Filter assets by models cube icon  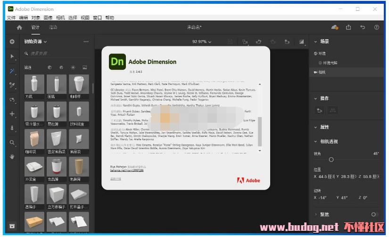[50, 68]
